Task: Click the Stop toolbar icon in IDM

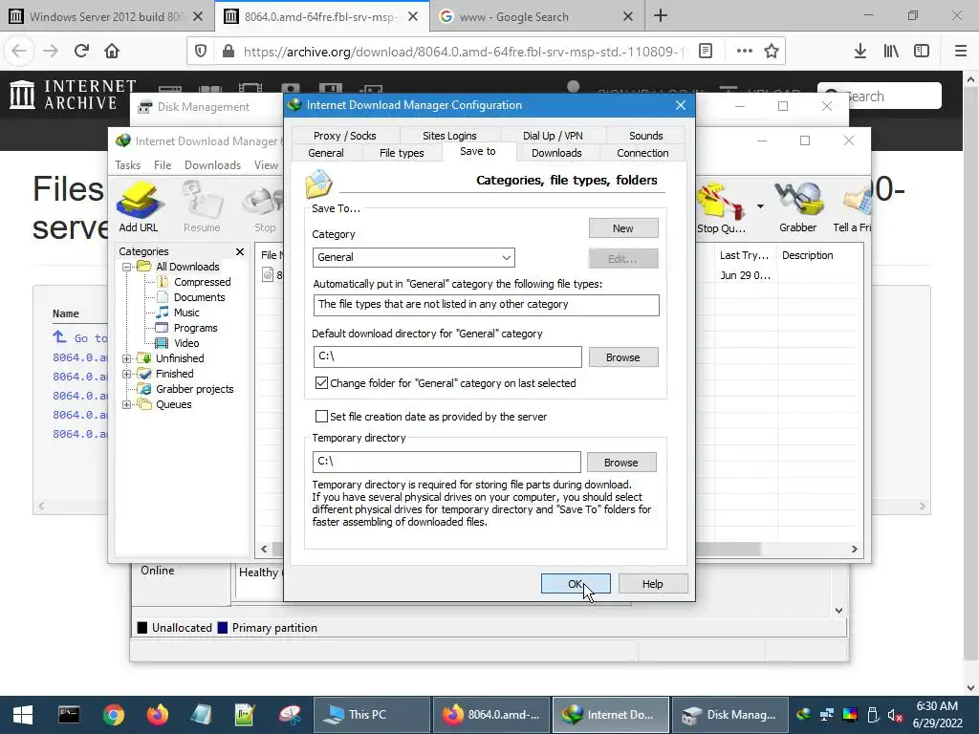Action: coord(265,206)
